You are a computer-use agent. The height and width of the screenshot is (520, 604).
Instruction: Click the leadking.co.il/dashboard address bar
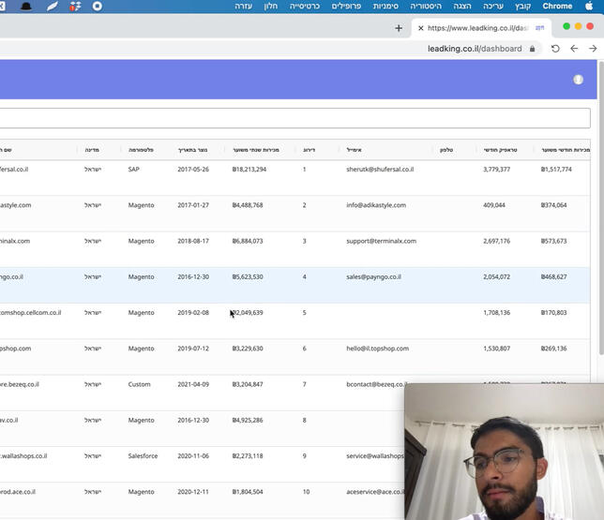click(474, 49)
